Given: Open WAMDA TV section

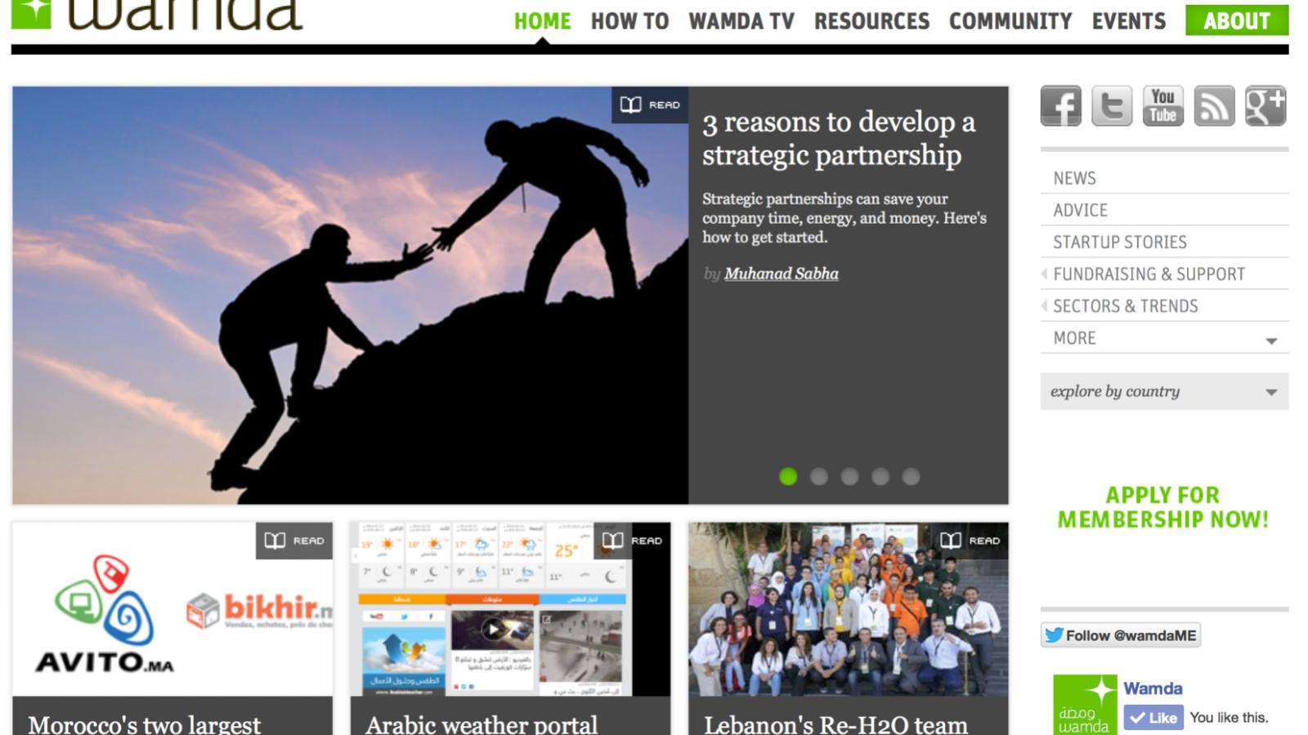Looking at the screenshot, I should point(741,21).
